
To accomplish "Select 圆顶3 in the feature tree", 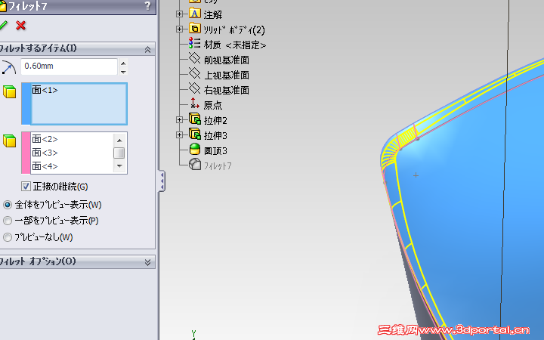I will click(215, 151).
